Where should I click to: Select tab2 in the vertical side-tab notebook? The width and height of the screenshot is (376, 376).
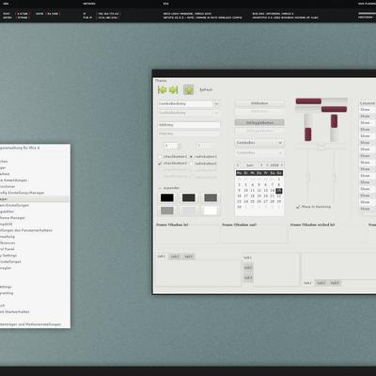[248, 268]
